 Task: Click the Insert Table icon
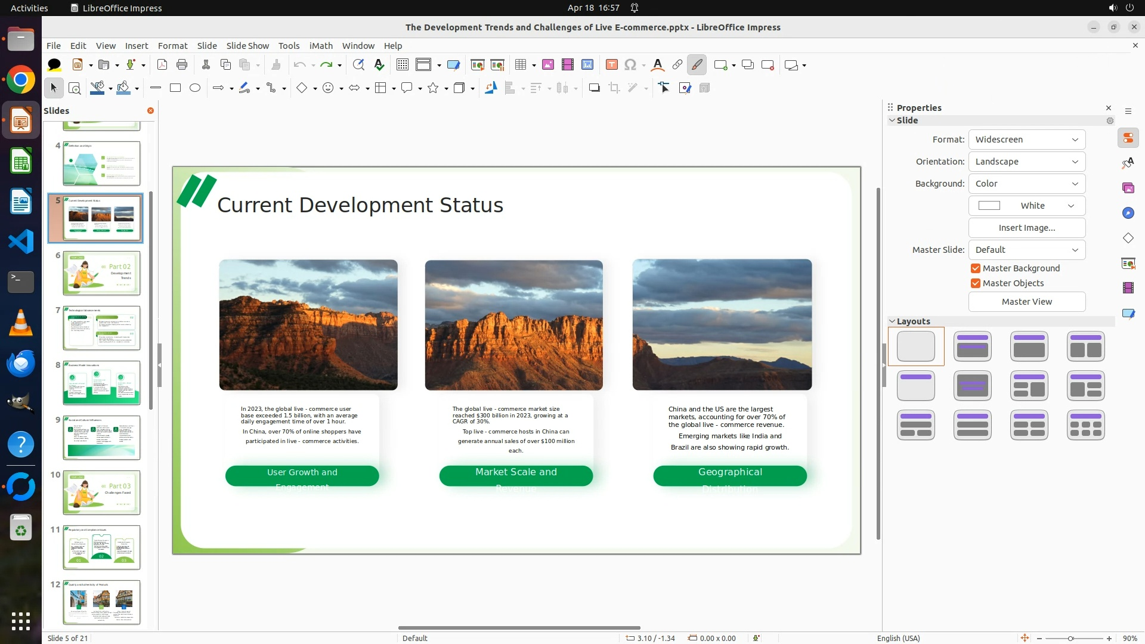point(521,65)
